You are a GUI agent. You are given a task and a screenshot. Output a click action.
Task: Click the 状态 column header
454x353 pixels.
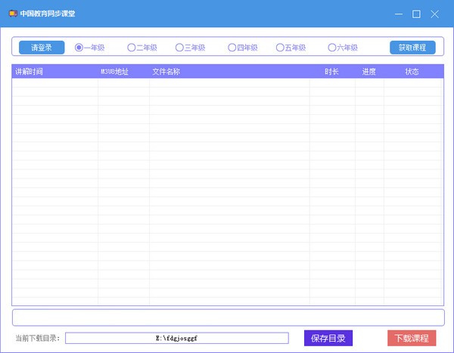point(412,72)
